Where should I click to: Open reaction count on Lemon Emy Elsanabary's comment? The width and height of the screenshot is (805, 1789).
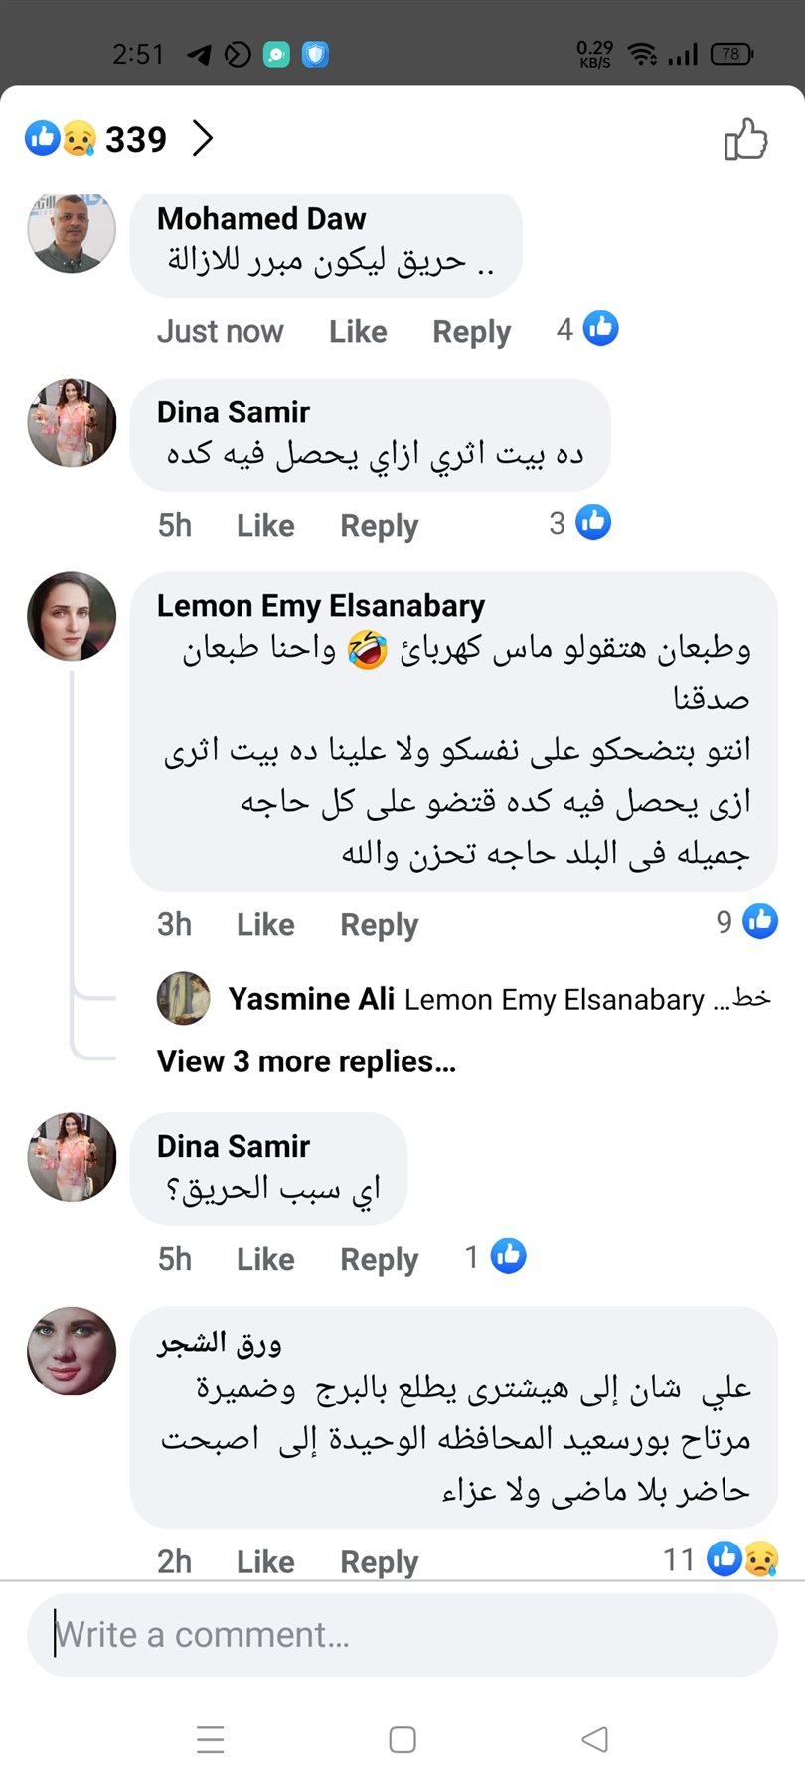click(746, 922)
